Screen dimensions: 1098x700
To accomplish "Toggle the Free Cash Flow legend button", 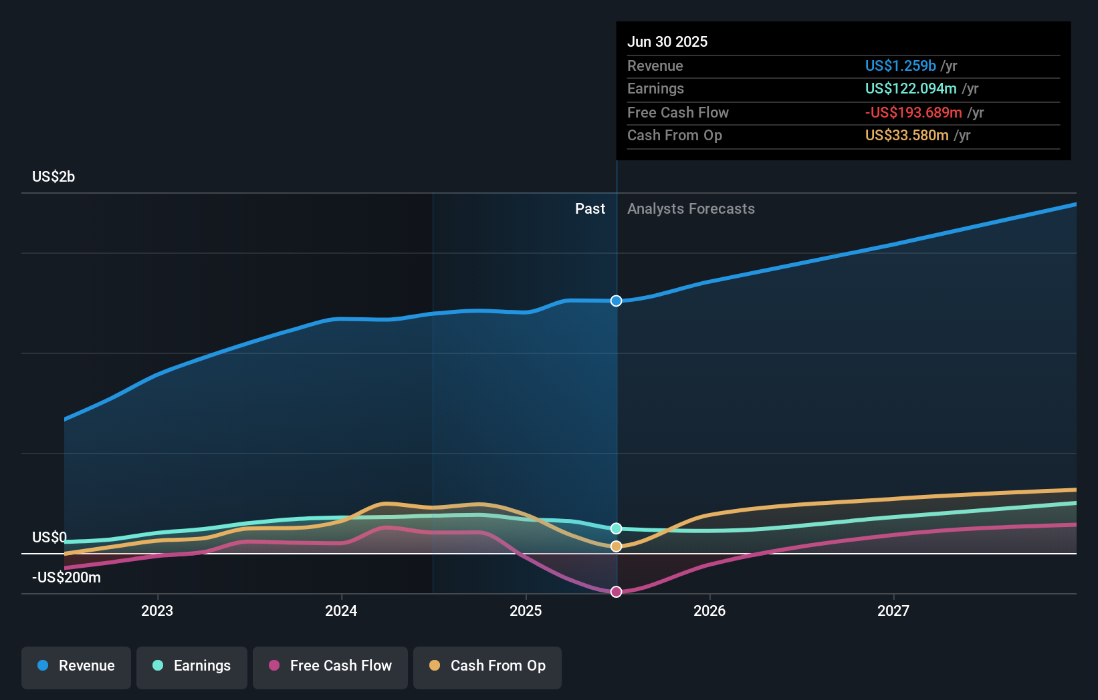I will (x=330, y=667).
